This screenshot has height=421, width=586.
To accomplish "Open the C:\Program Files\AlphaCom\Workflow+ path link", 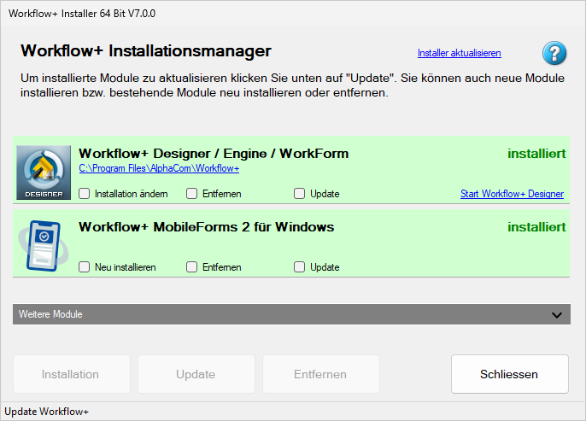I will tap(159, 168).
